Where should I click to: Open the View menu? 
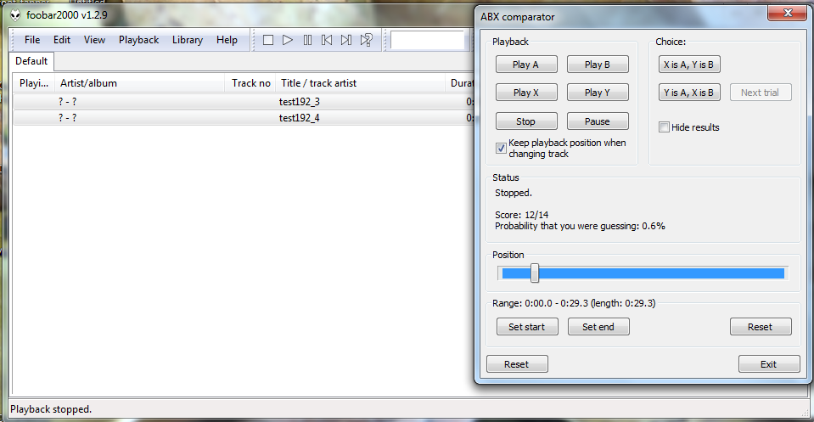(94, 40)
